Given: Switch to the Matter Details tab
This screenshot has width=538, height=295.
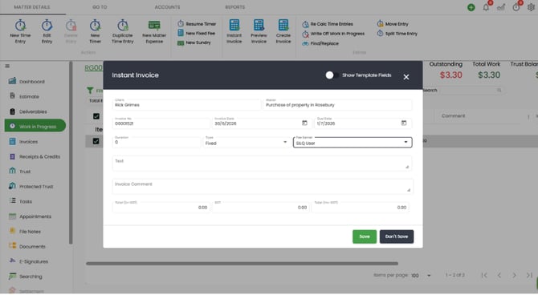Looking at the screenshot, I should click(x=32, y=7).
